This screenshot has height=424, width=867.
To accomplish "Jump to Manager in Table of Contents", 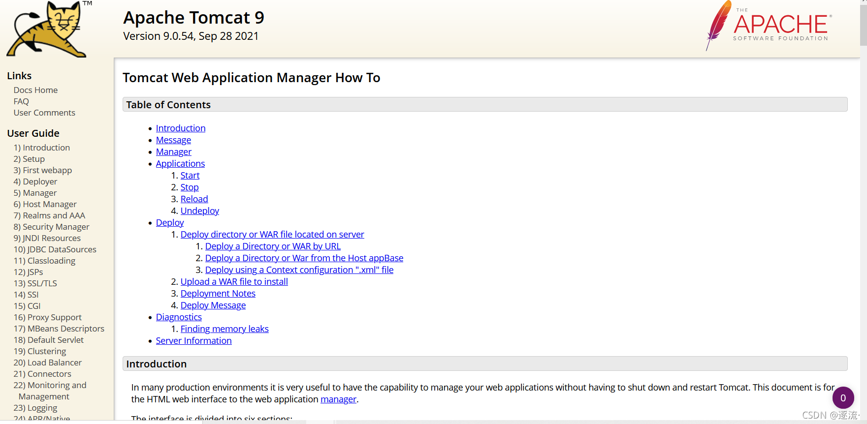I will click(x=174, y=152).
